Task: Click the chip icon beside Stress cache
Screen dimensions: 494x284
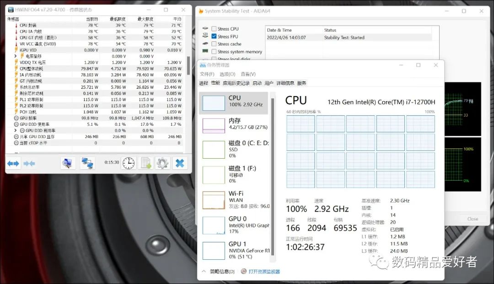Action: (x=205, y=43)
